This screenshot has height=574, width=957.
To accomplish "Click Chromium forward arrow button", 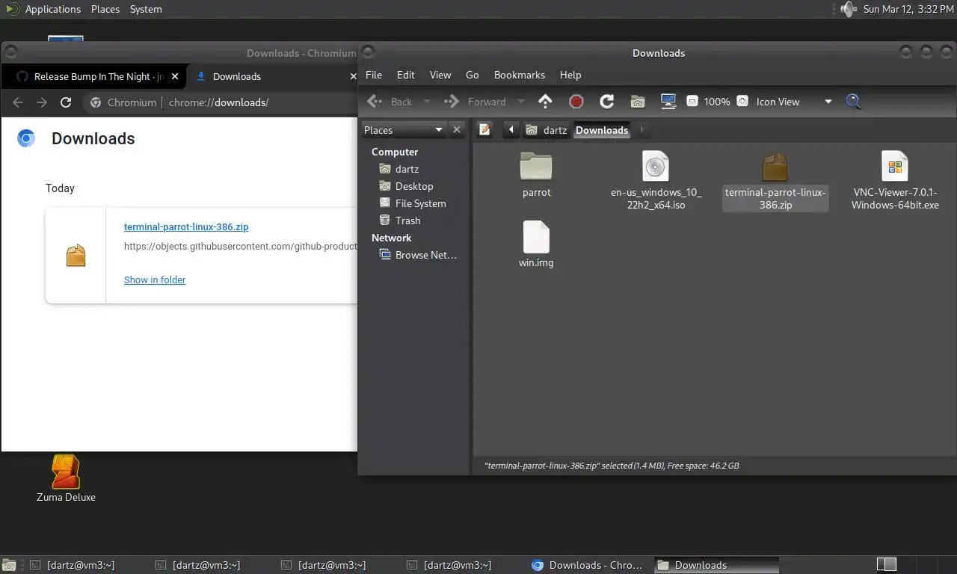I will click(x=42, y=102).
